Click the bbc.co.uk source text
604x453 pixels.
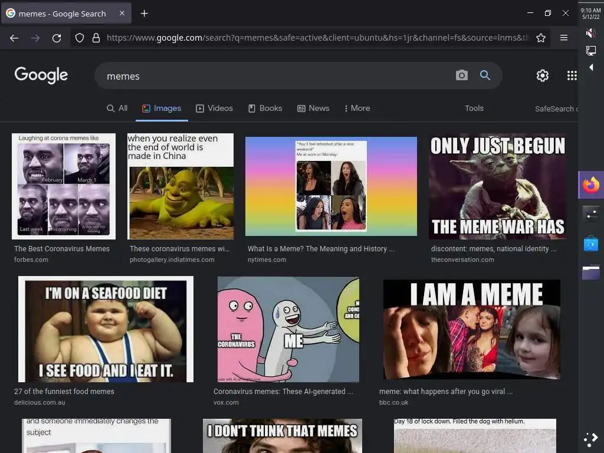(x=393, y=402)
